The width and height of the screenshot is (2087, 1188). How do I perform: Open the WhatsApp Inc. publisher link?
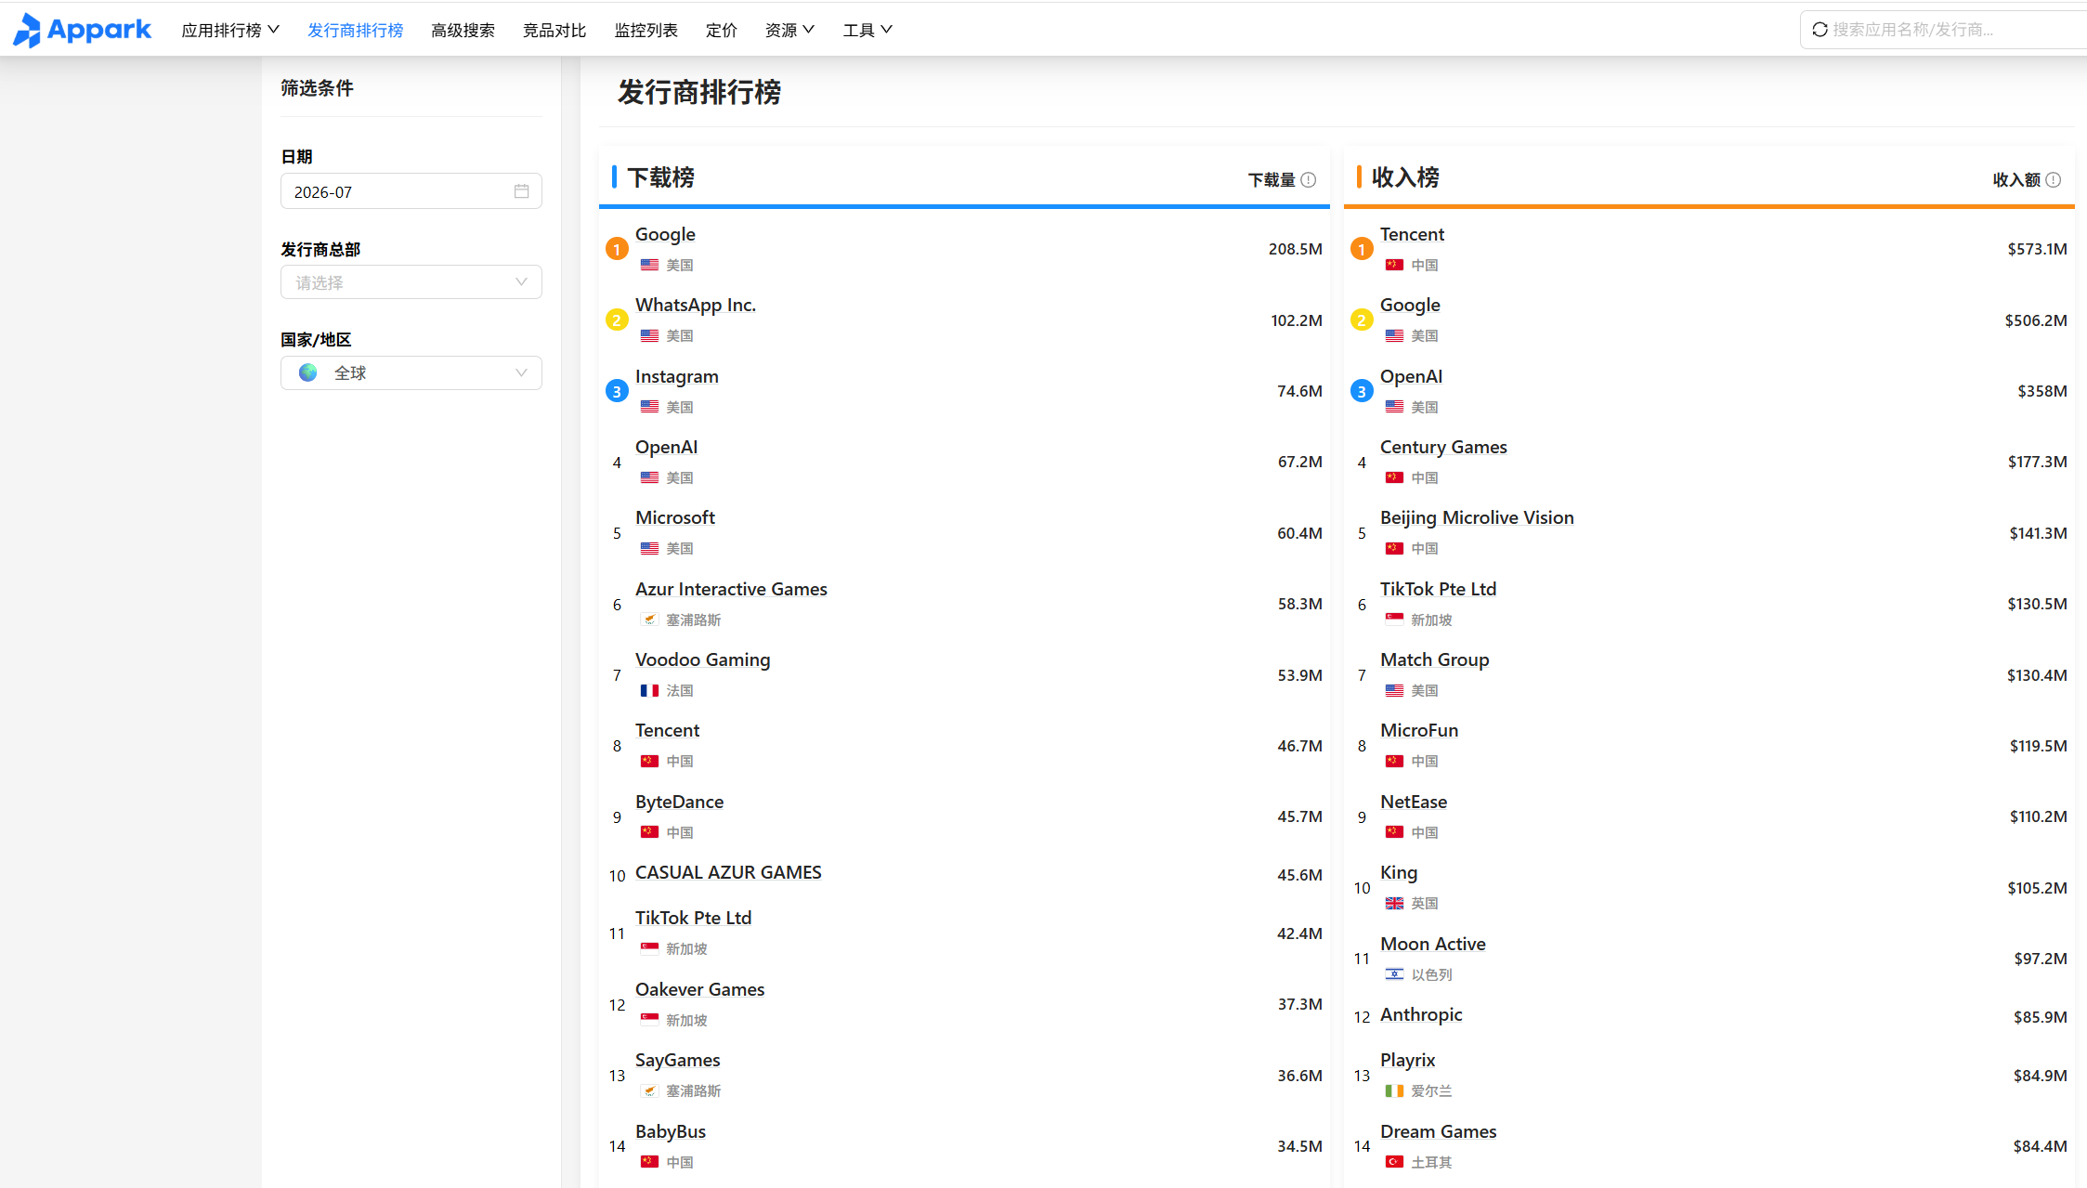696,306
